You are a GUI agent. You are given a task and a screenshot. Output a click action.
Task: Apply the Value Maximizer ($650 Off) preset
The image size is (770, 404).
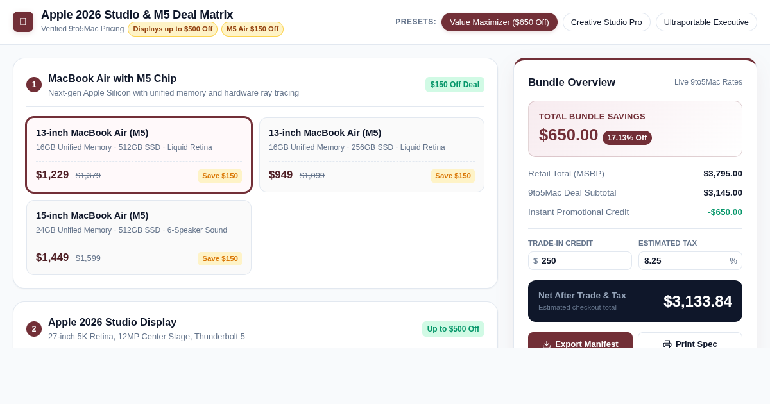[499, 22]
